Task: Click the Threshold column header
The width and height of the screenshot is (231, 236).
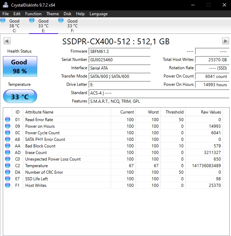Action: [x=173, y=112]
